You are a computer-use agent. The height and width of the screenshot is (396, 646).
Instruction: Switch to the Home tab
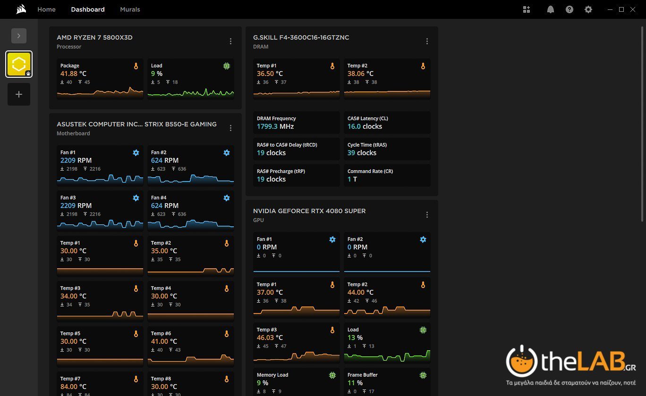(x=46, y=9)
